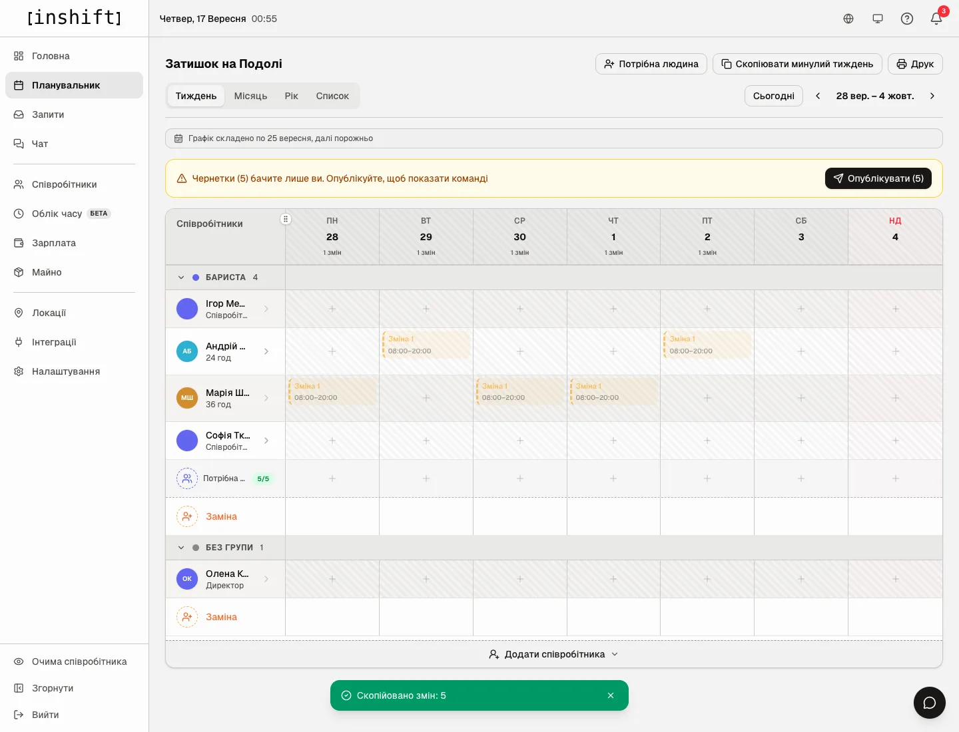The image size is (959, 732).
Task: Switch to Тиждень view tab
Action: (196, 96)
